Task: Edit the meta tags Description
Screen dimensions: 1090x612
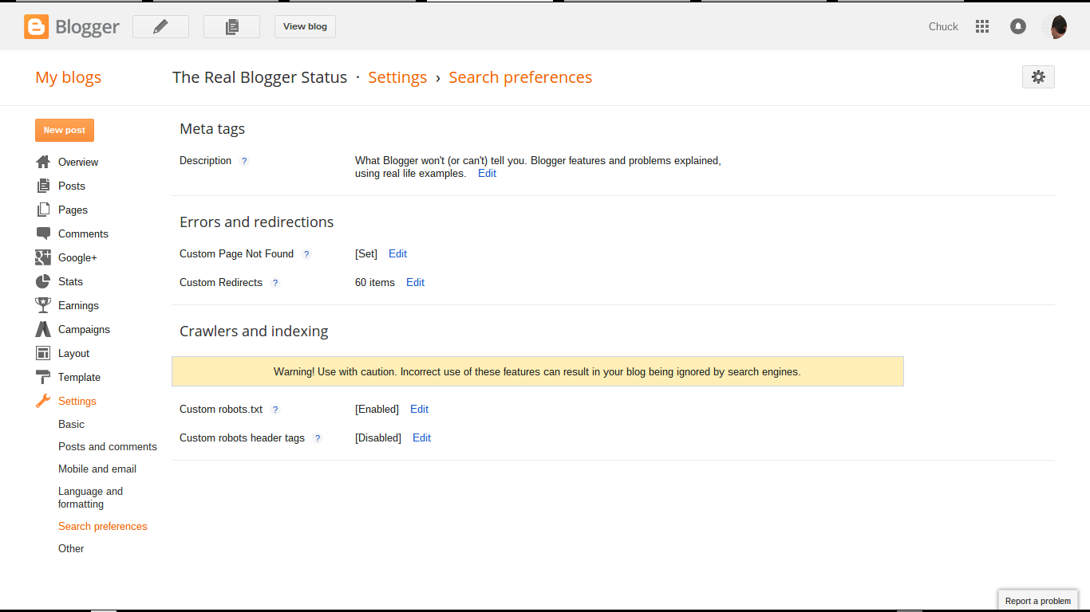Action: tap(487, 173)
